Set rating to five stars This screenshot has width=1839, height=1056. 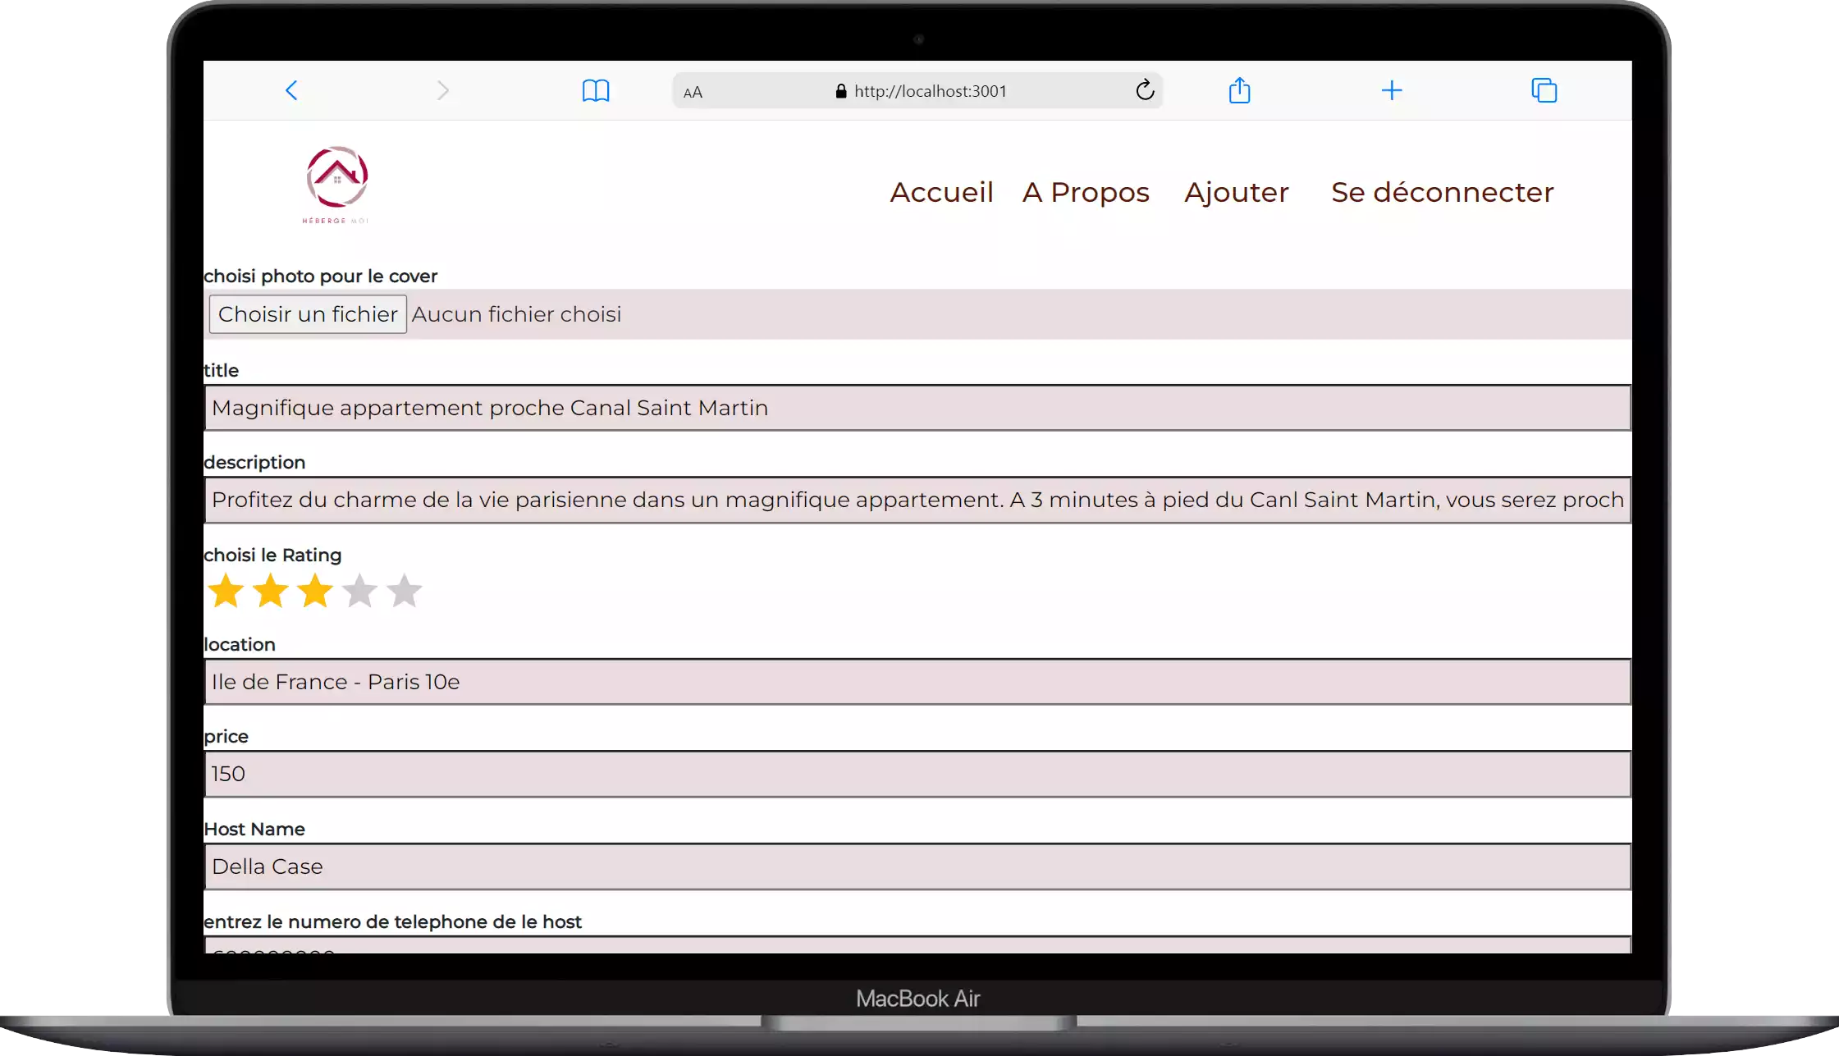(405, 591)
